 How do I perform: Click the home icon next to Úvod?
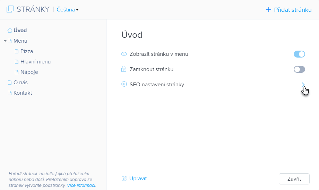coord(10,31)
